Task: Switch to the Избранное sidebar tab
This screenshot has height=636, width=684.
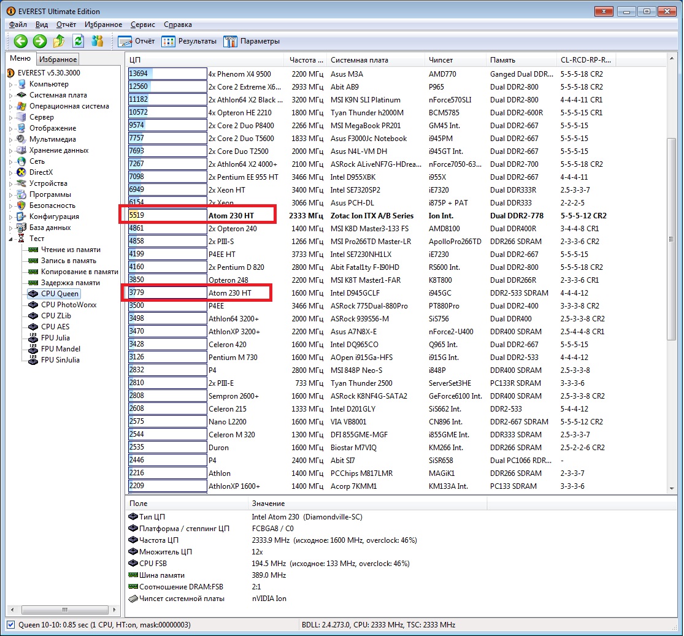Action: [x=58, y=59]
